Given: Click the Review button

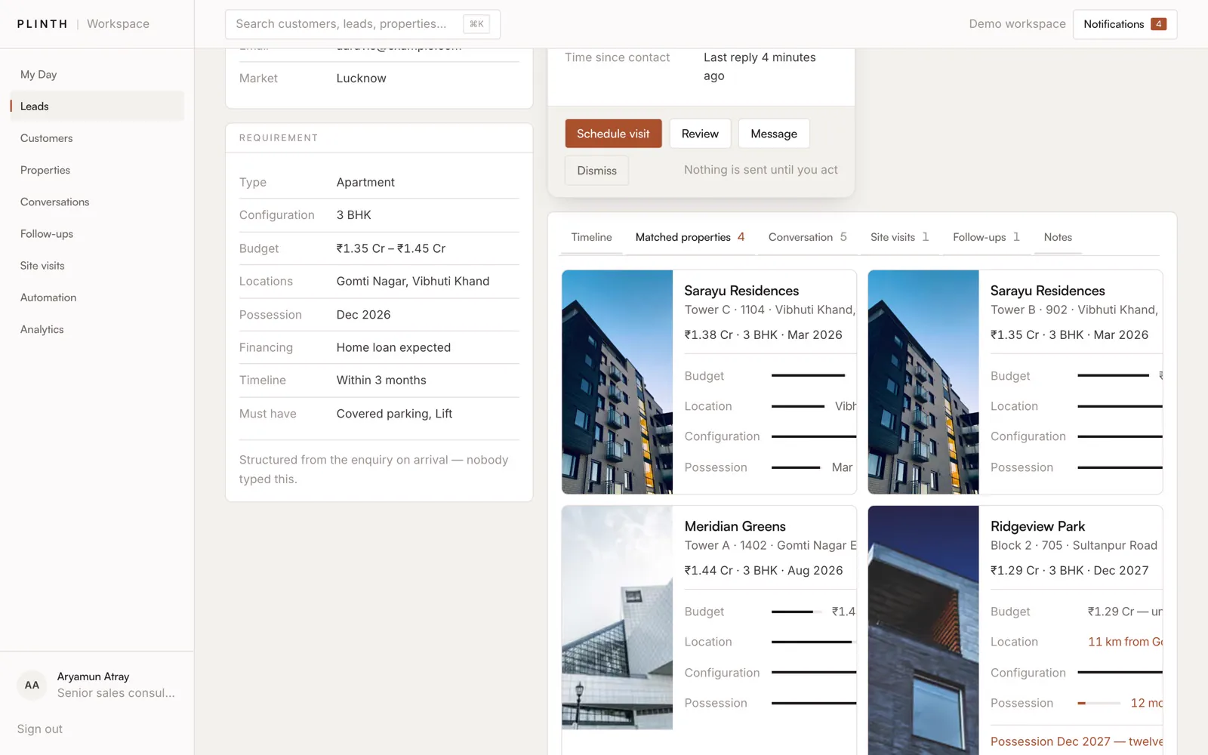Looking at the screenshot, I should pos(700,134).
